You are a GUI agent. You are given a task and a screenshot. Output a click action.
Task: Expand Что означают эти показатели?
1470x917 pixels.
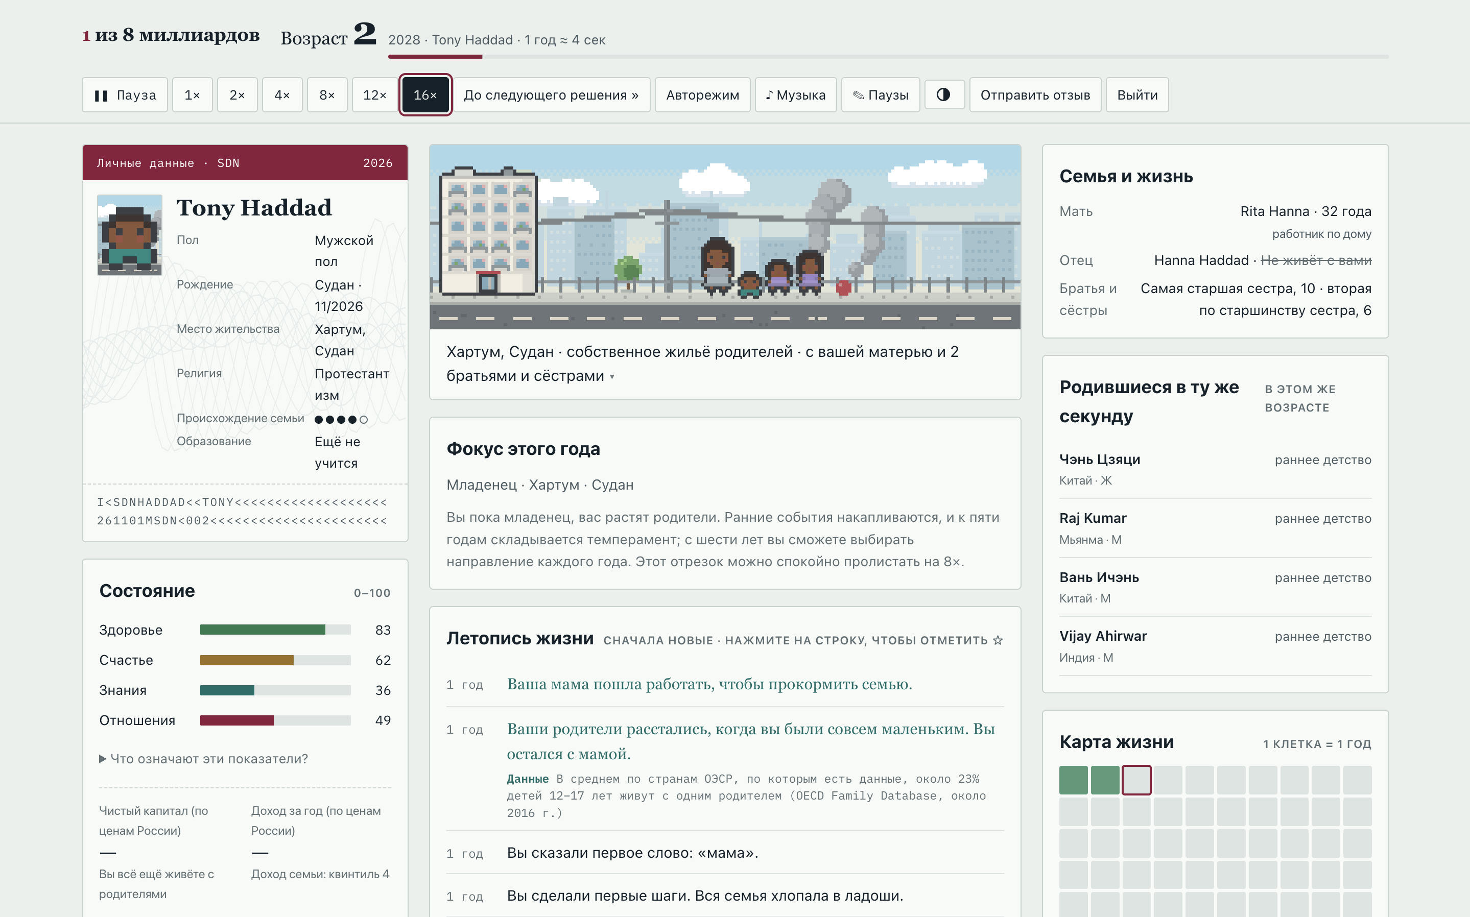tap(204, 759)
